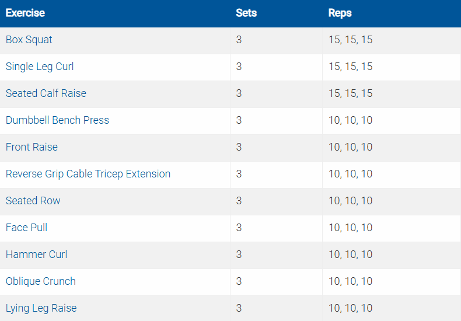Click the Box Squat sets value
This screenshot has height=321, width=461.
239,40
